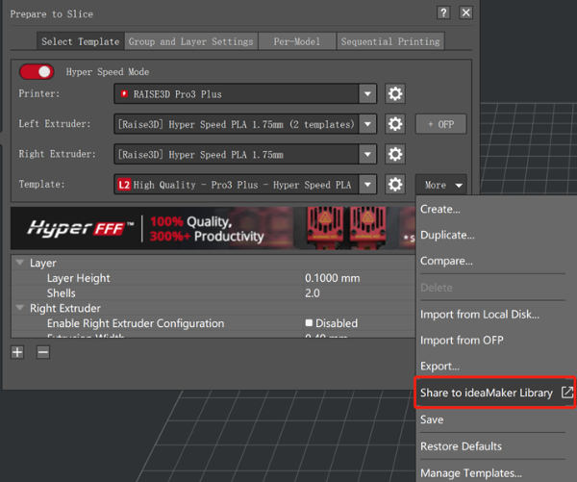Open Left Extruder settings gear
This screenshot has height=482, width=577.
[x=394, y=124]
